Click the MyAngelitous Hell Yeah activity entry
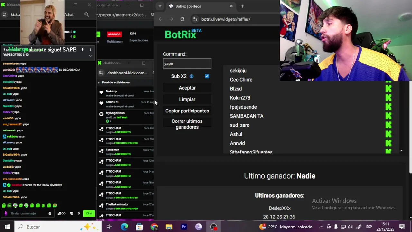 126,117
